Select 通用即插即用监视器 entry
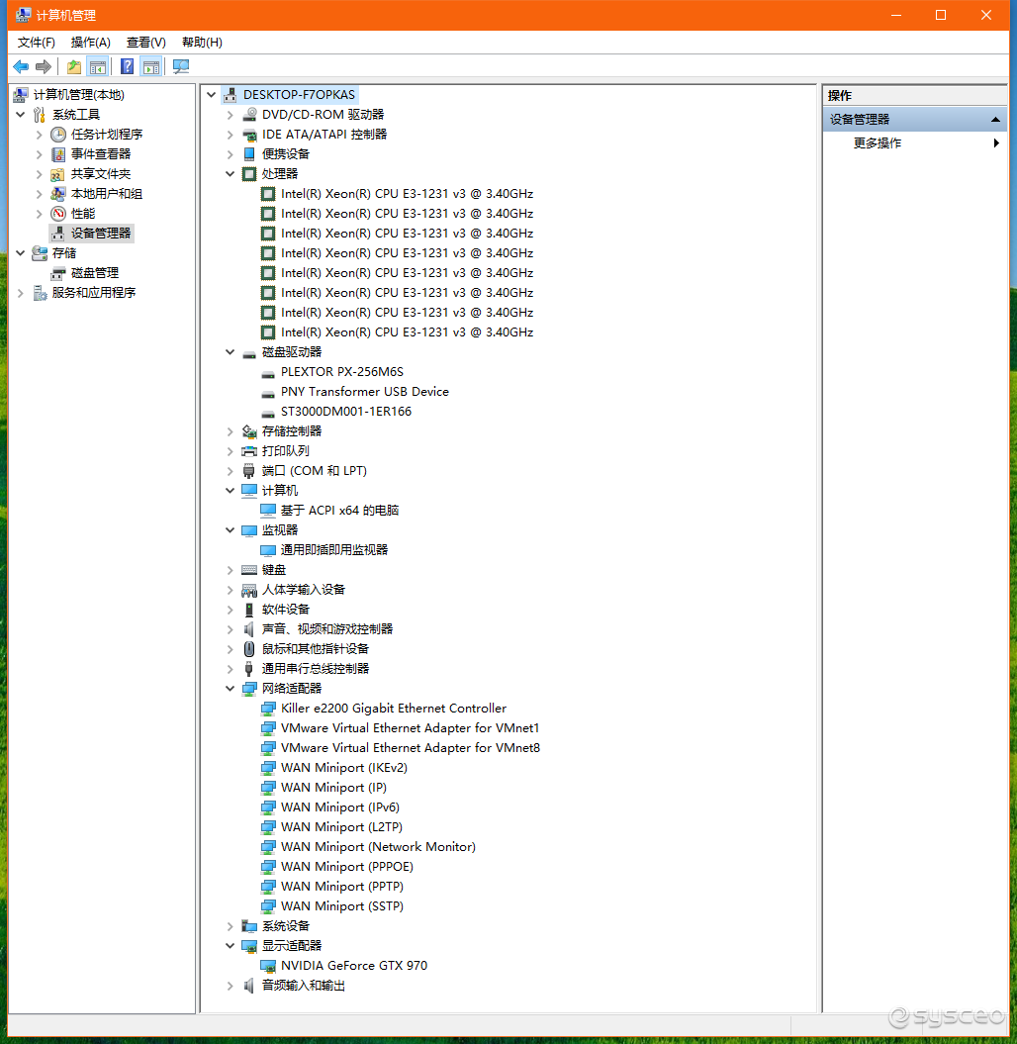The image size is (1017, 1044). (x=334, y=550)
